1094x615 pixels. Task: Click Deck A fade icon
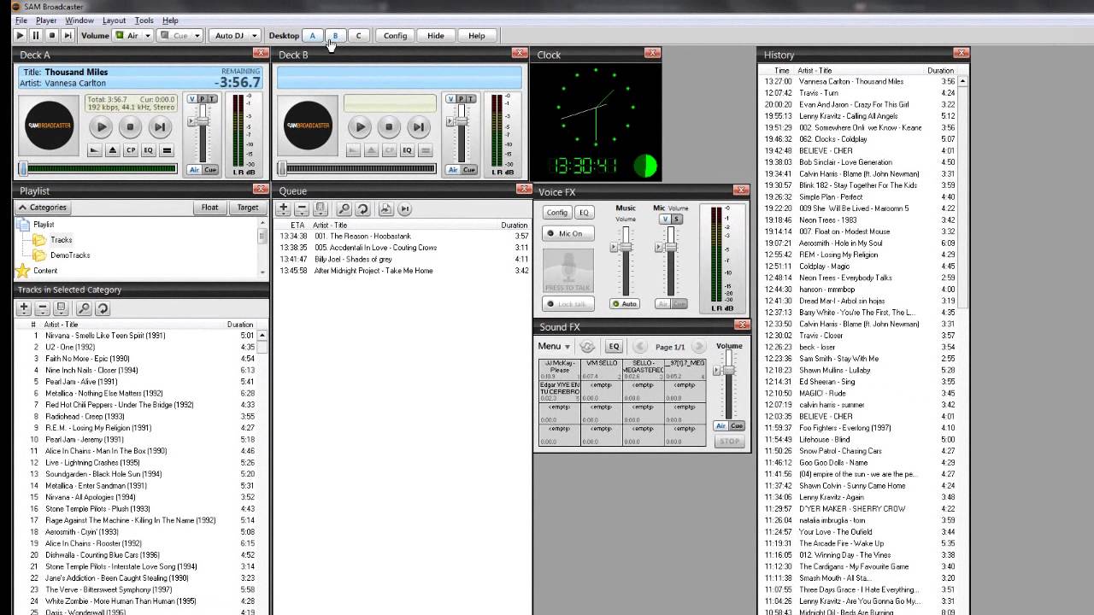coord(94,150)
